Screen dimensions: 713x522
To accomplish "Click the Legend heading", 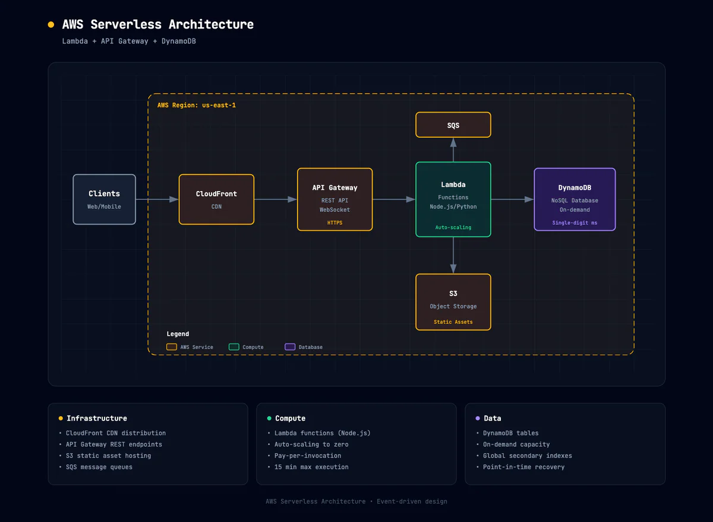I will coord(178,333).
